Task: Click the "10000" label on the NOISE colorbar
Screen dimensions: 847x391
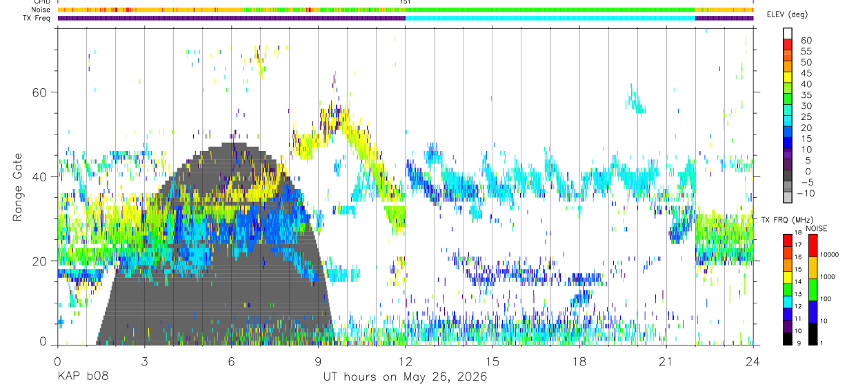Action: 828,255
